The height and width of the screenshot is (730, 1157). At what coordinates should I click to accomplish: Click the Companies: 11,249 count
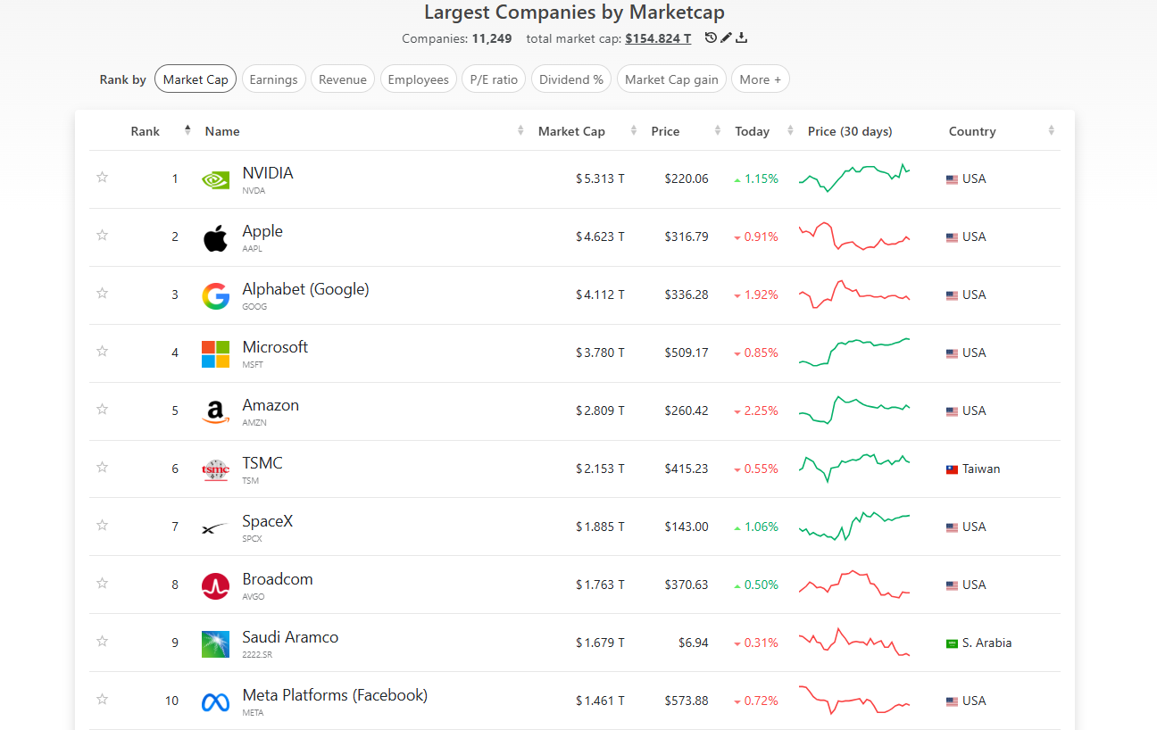pyautogui.click(x=456, y=38)
